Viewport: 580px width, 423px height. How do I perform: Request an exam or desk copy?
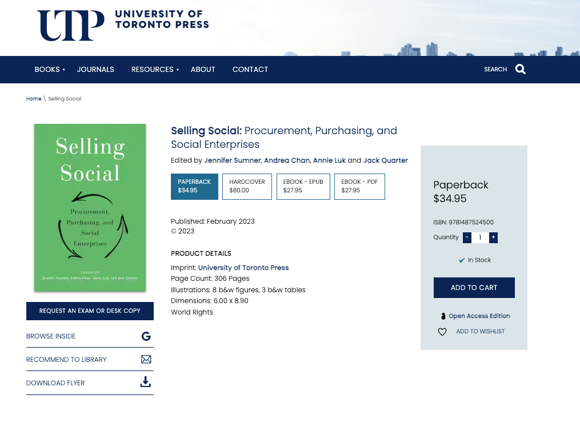pos(90,311)
